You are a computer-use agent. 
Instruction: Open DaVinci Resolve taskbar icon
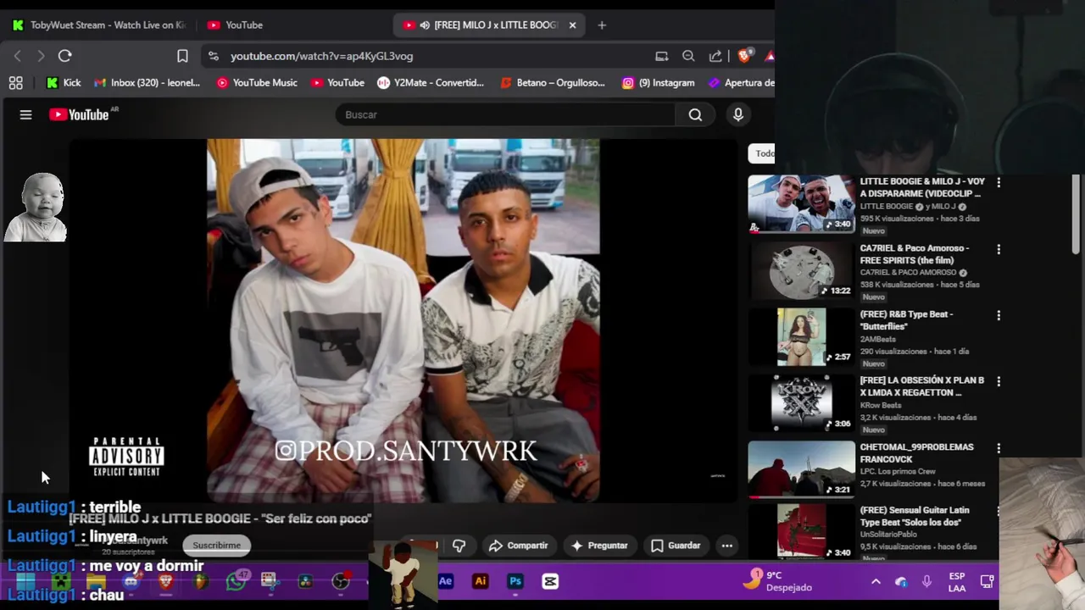click(305, 581)
